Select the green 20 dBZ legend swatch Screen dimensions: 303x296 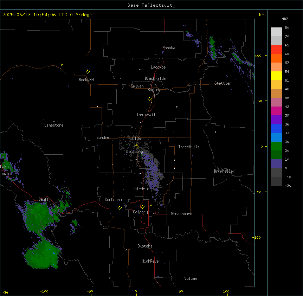(276, 146)
